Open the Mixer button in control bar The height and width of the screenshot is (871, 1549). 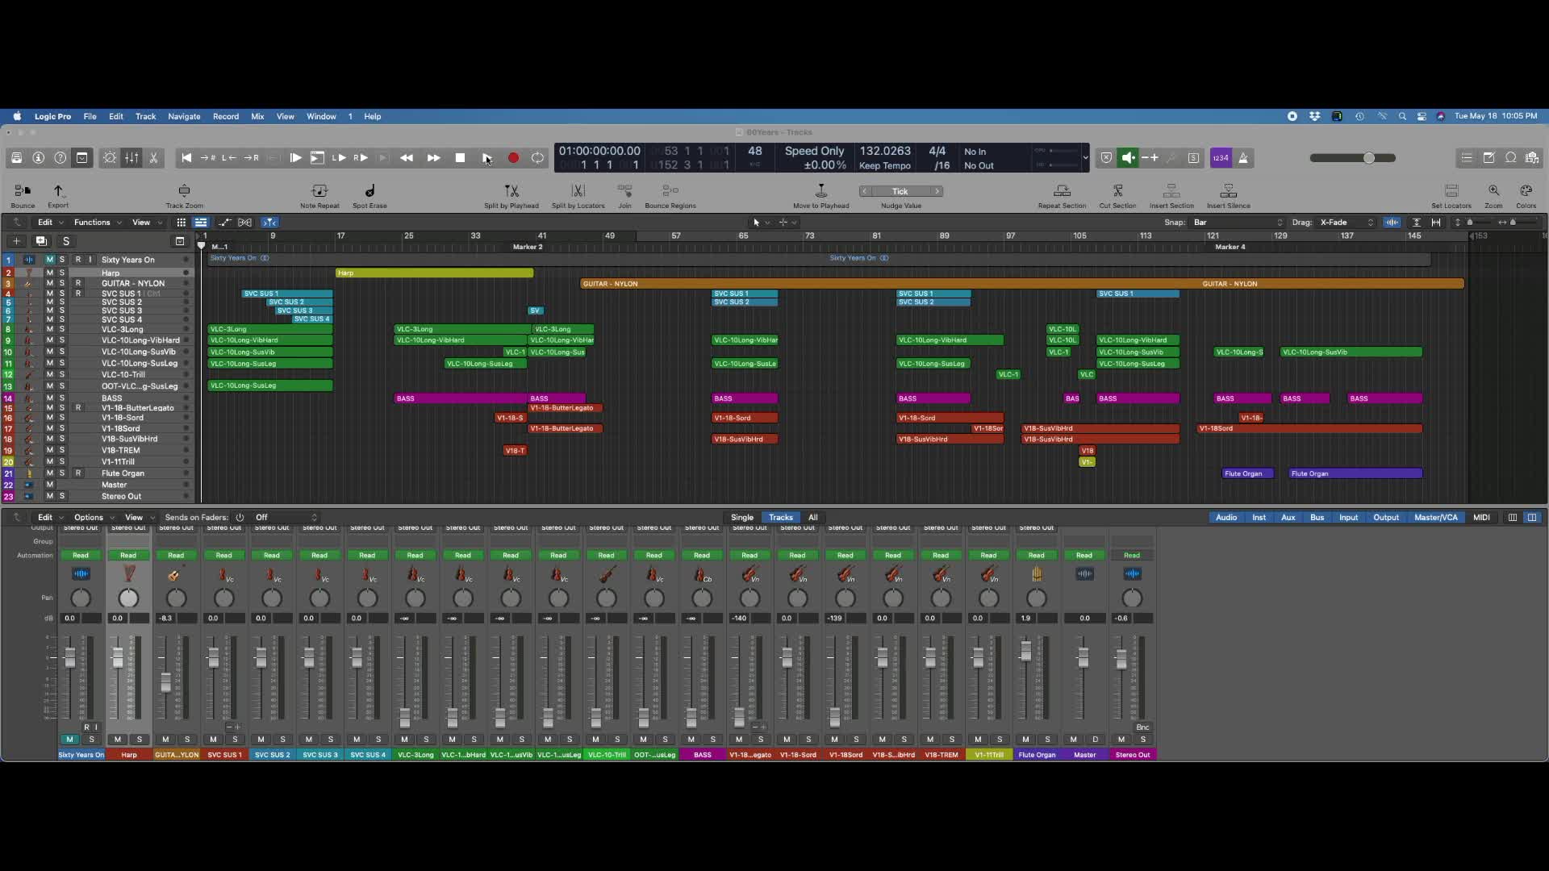click(x=132, y=158)
